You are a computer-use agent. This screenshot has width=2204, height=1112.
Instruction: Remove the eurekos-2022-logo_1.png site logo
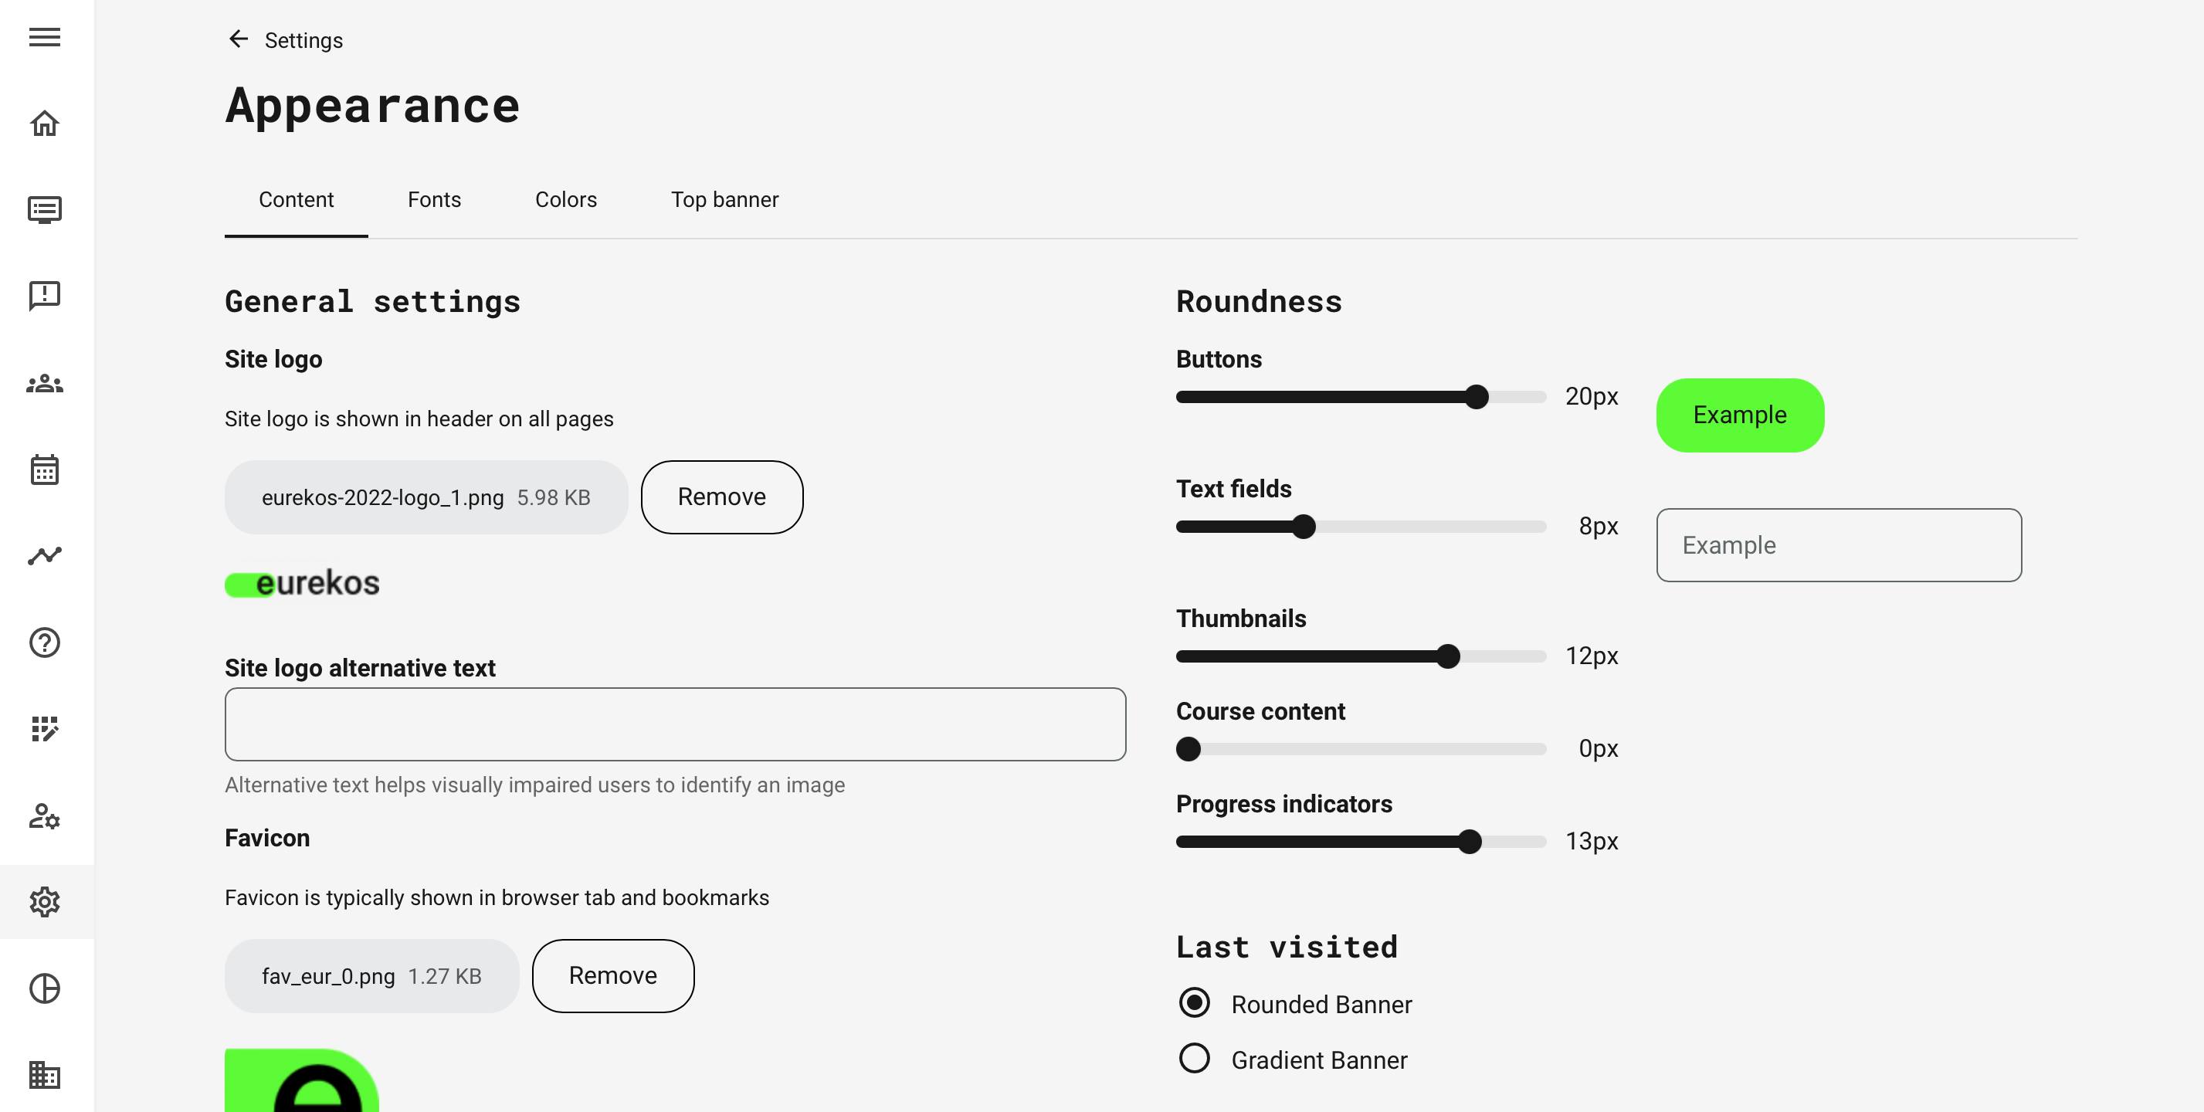(721, 497)
